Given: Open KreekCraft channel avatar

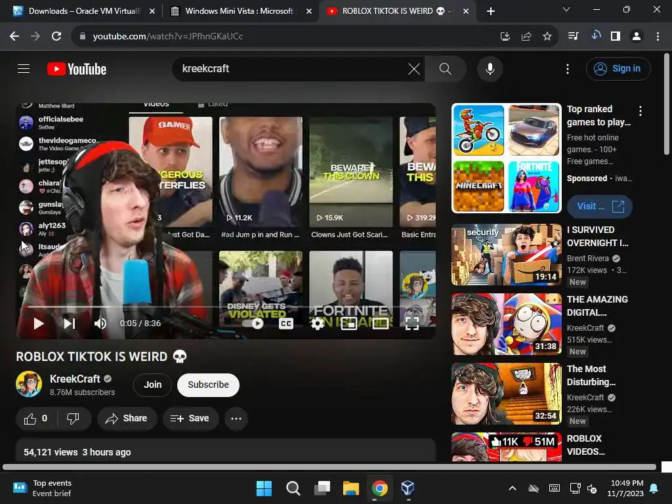Looking at the screenshot, I should (x=29, y=384).
